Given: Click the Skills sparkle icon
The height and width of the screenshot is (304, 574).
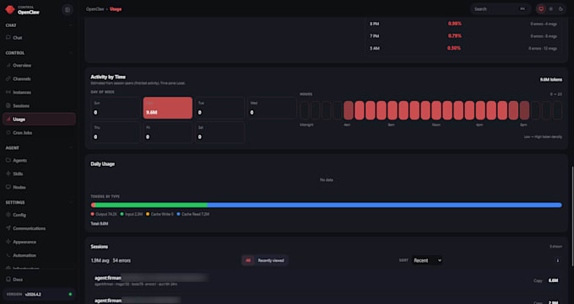Looking at the screenshot, I should (8, 174).
